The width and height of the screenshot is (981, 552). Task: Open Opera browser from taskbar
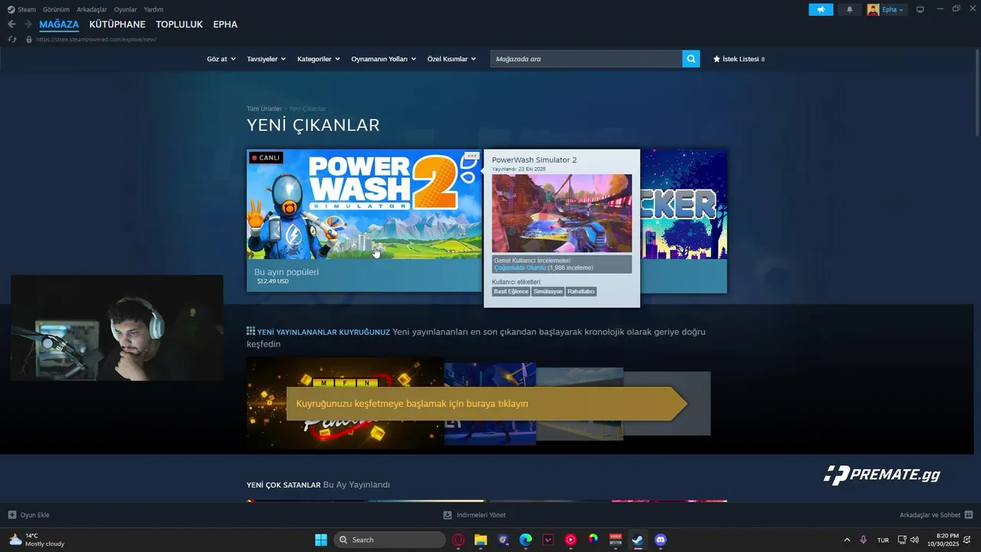458,540
